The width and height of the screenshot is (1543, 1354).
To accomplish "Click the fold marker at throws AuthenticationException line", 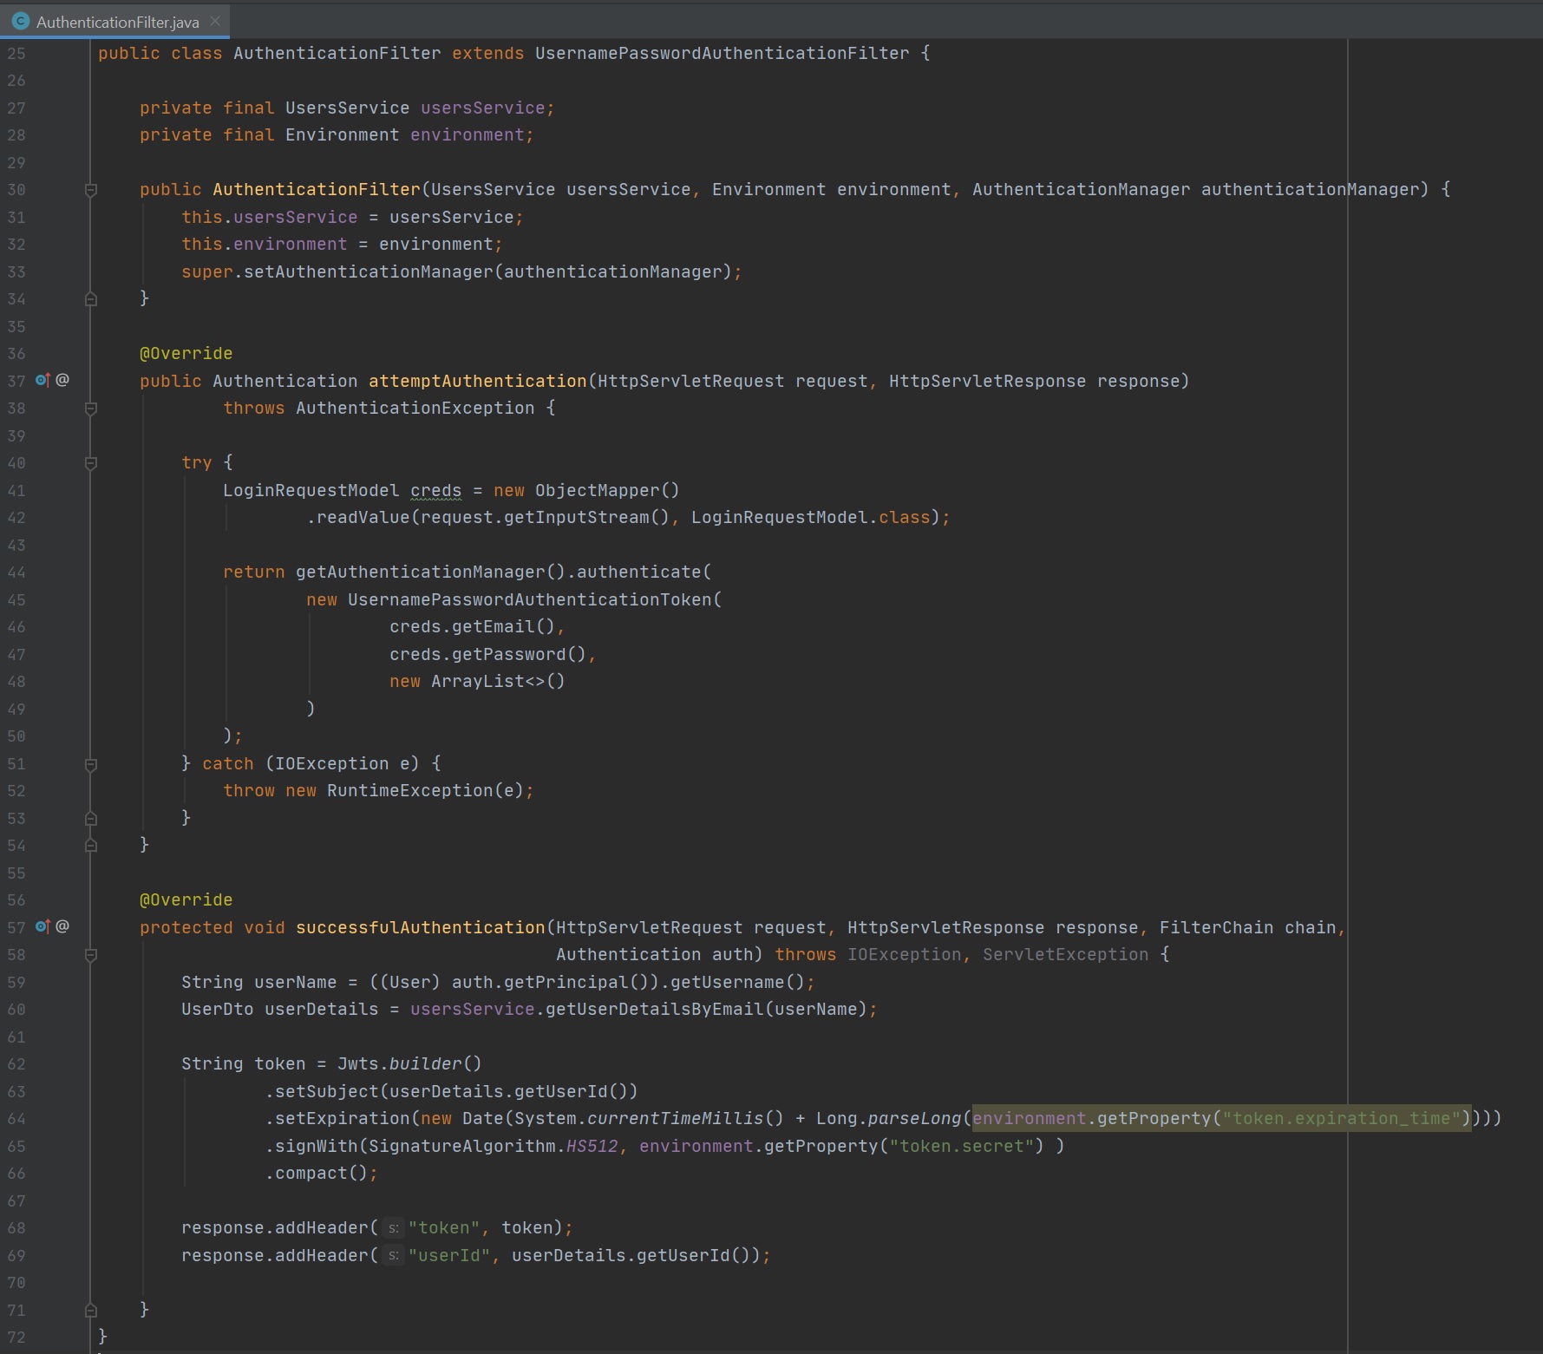I will pyautogui.click(x=91, y=409).
